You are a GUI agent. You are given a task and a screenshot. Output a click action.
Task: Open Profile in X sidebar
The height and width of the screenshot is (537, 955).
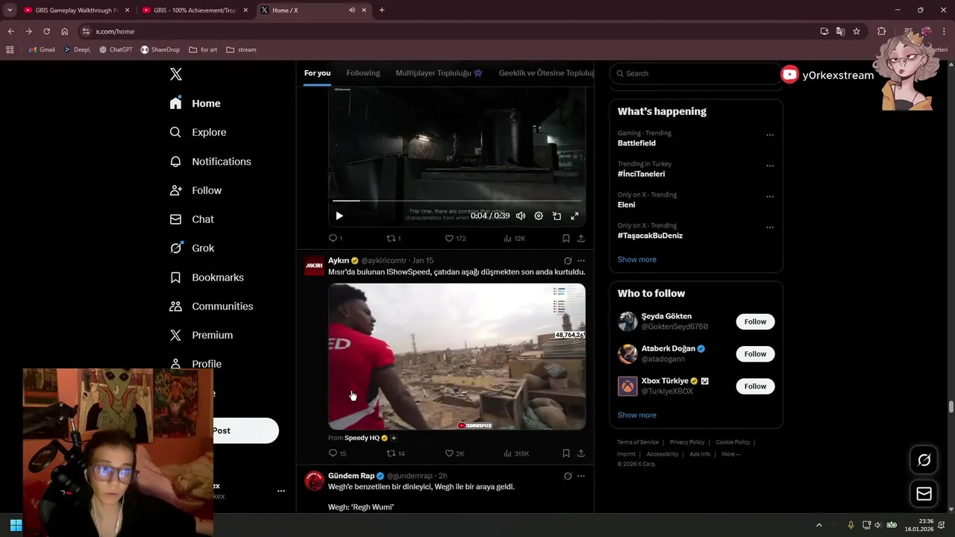[x=195, y=364]
